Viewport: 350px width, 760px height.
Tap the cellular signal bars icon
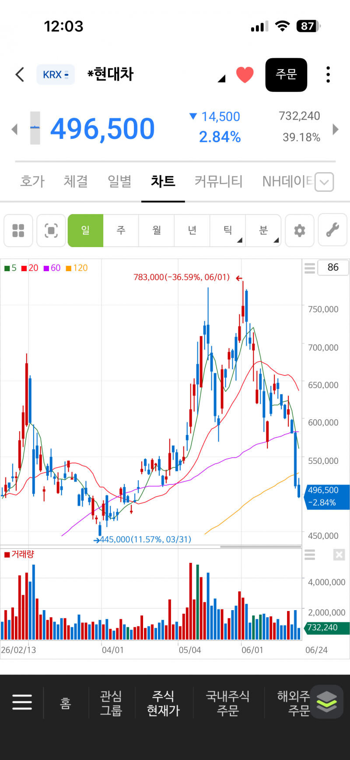coord(260,26)
